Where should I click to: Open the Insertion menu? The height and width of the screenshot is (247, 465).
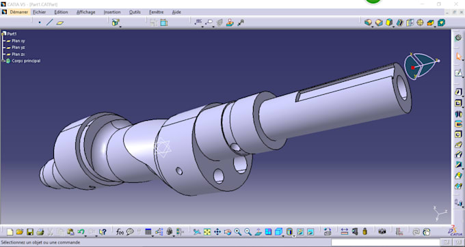[112, 12]
